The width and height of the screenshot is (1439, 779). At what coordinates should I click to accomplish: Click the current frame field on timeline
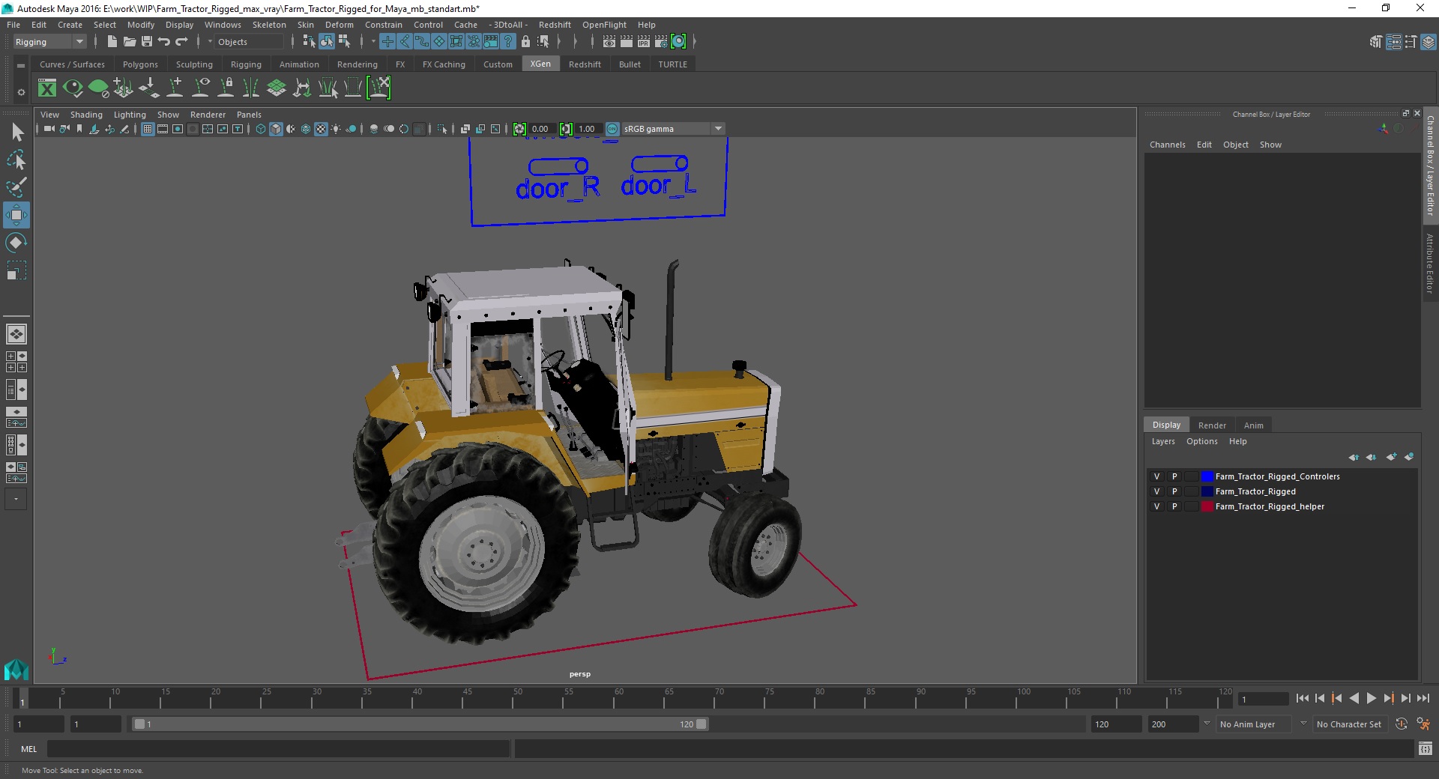(x=1264, y=699)
